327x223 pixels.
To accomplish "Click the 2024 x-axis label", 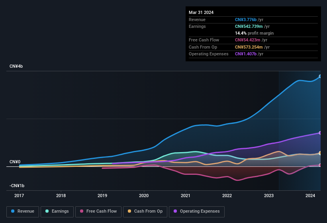I will pyautogui.click(x=310, y=196).
